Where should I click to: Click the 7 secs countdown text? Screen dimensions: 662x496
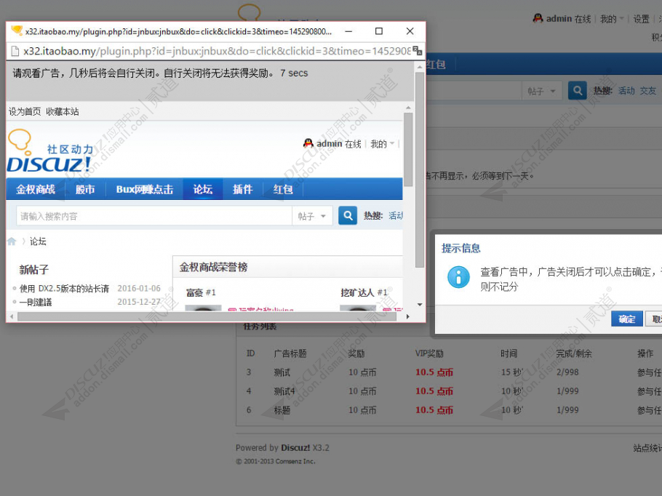coord(294,73)
